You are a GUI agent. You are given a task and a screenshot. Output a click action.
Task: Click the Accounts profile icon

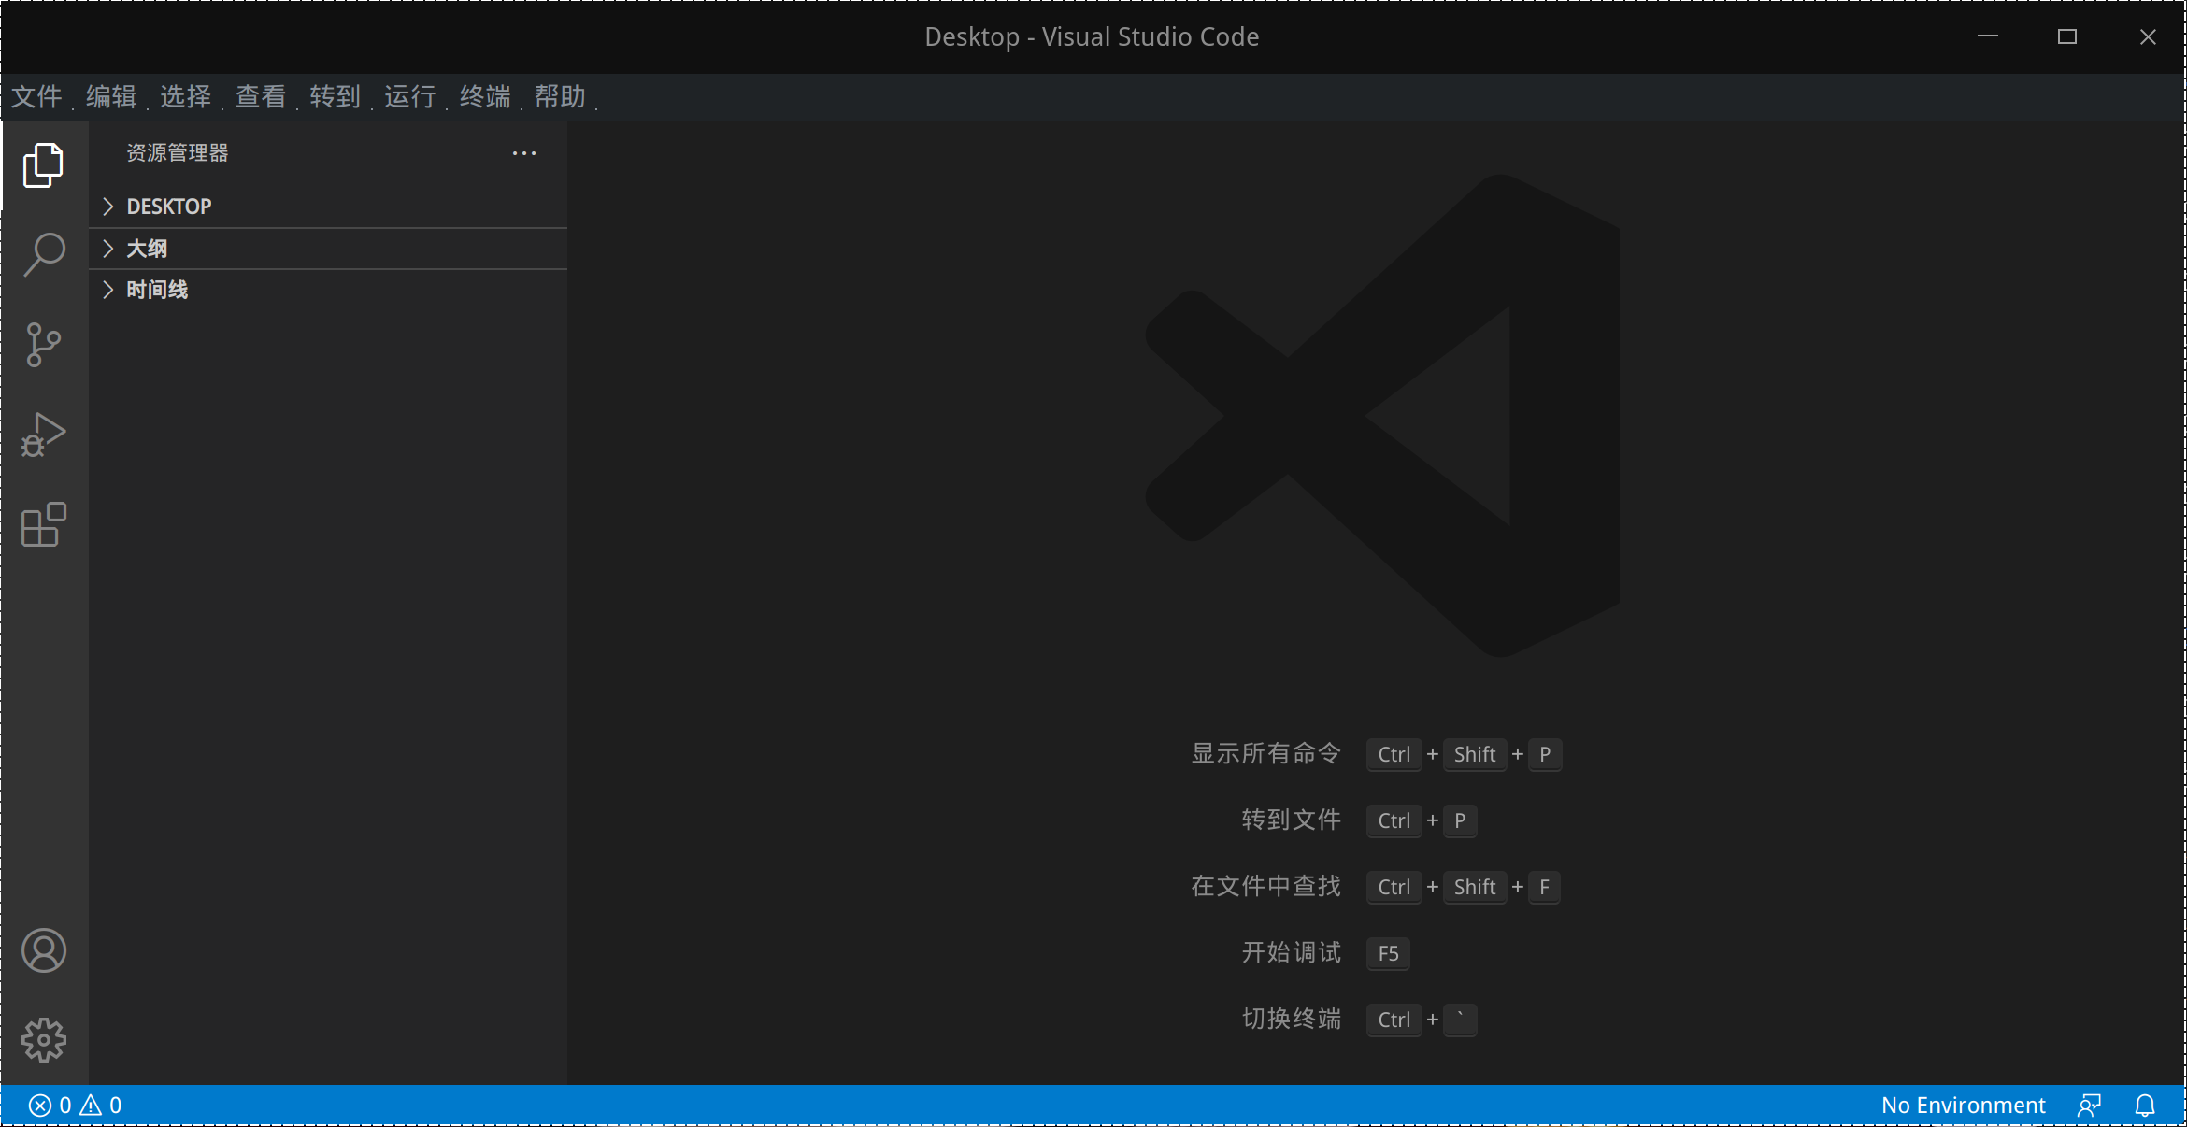43,950
